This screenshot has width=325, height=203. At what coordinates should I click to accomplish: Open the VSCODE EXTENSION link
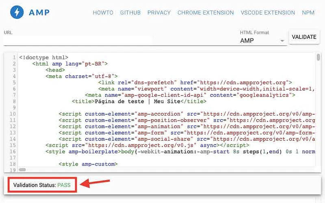[268, 13]
